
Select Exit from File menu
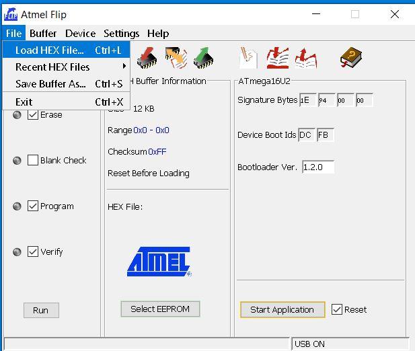(x=66, y=102)
